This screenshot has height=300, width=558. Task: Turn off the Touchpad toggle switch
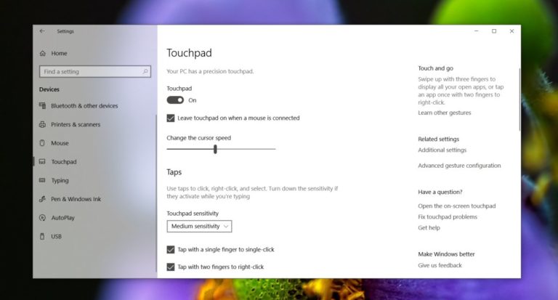pos(175,100)
